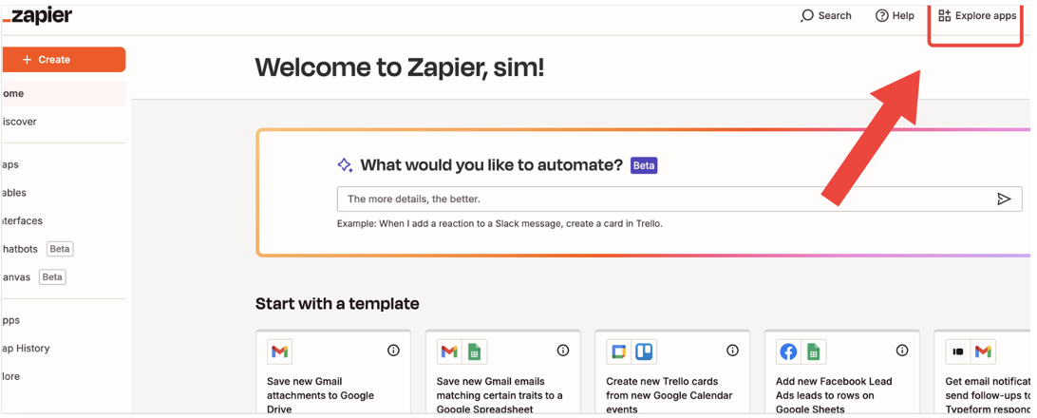The width and height of the screenshot is (1037, 418).
Task: Open Chatbots Beta in the sidebar
Action: pyautogui.click(x=21, y=249)
